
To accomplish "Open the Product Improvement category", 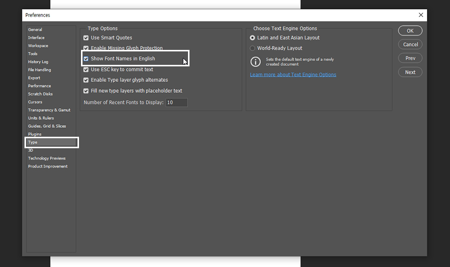I will tap(47, 166).
